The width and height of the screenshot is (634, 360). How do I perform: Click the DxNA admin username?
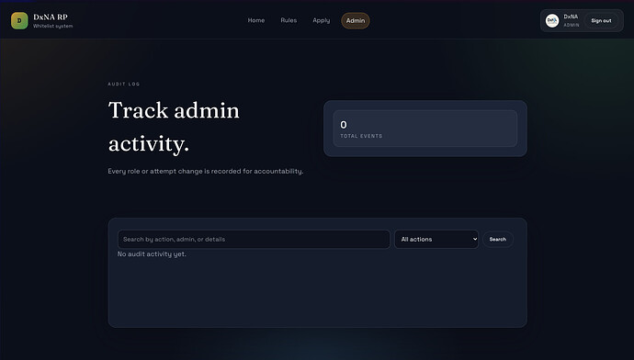571,17
